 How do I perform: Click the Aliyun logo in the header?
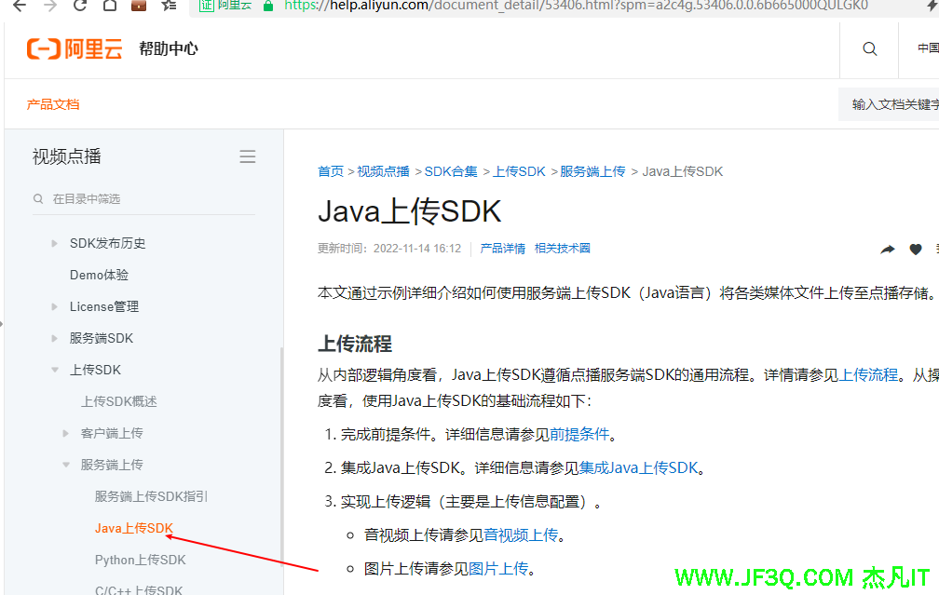pos(75,49)
